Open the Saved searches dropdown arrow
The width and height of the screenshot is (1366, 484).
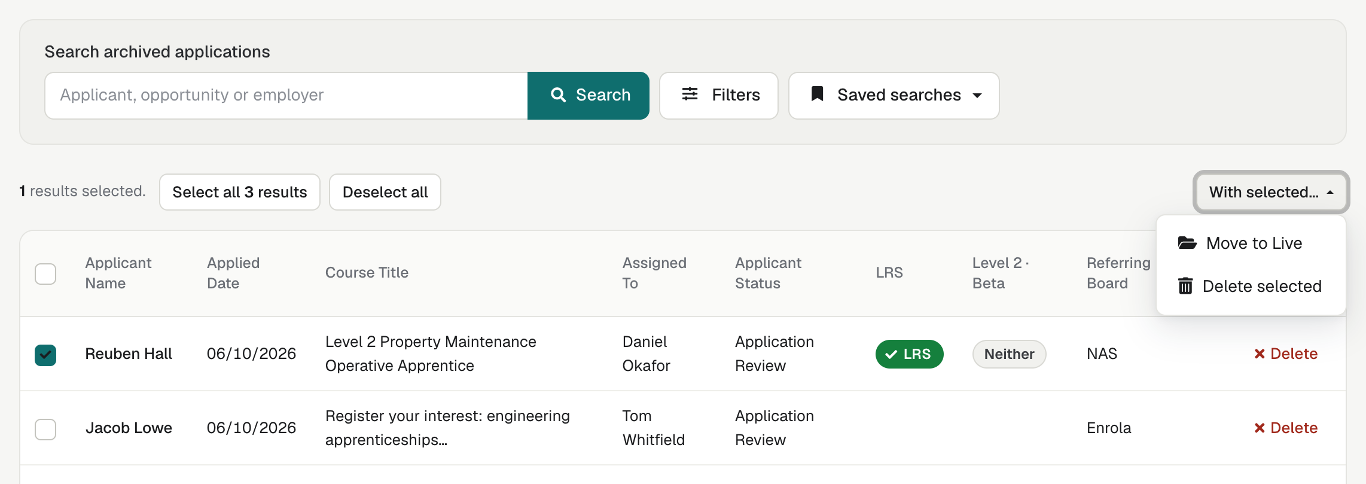tap(977, 95)
